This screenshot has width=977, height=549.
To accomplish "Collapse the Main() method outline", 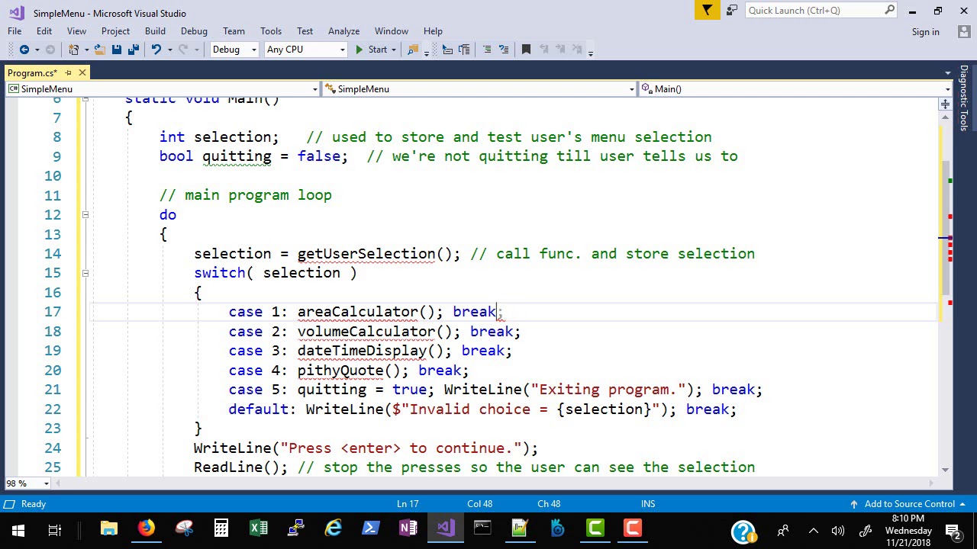I will click(x=85, y=100).
